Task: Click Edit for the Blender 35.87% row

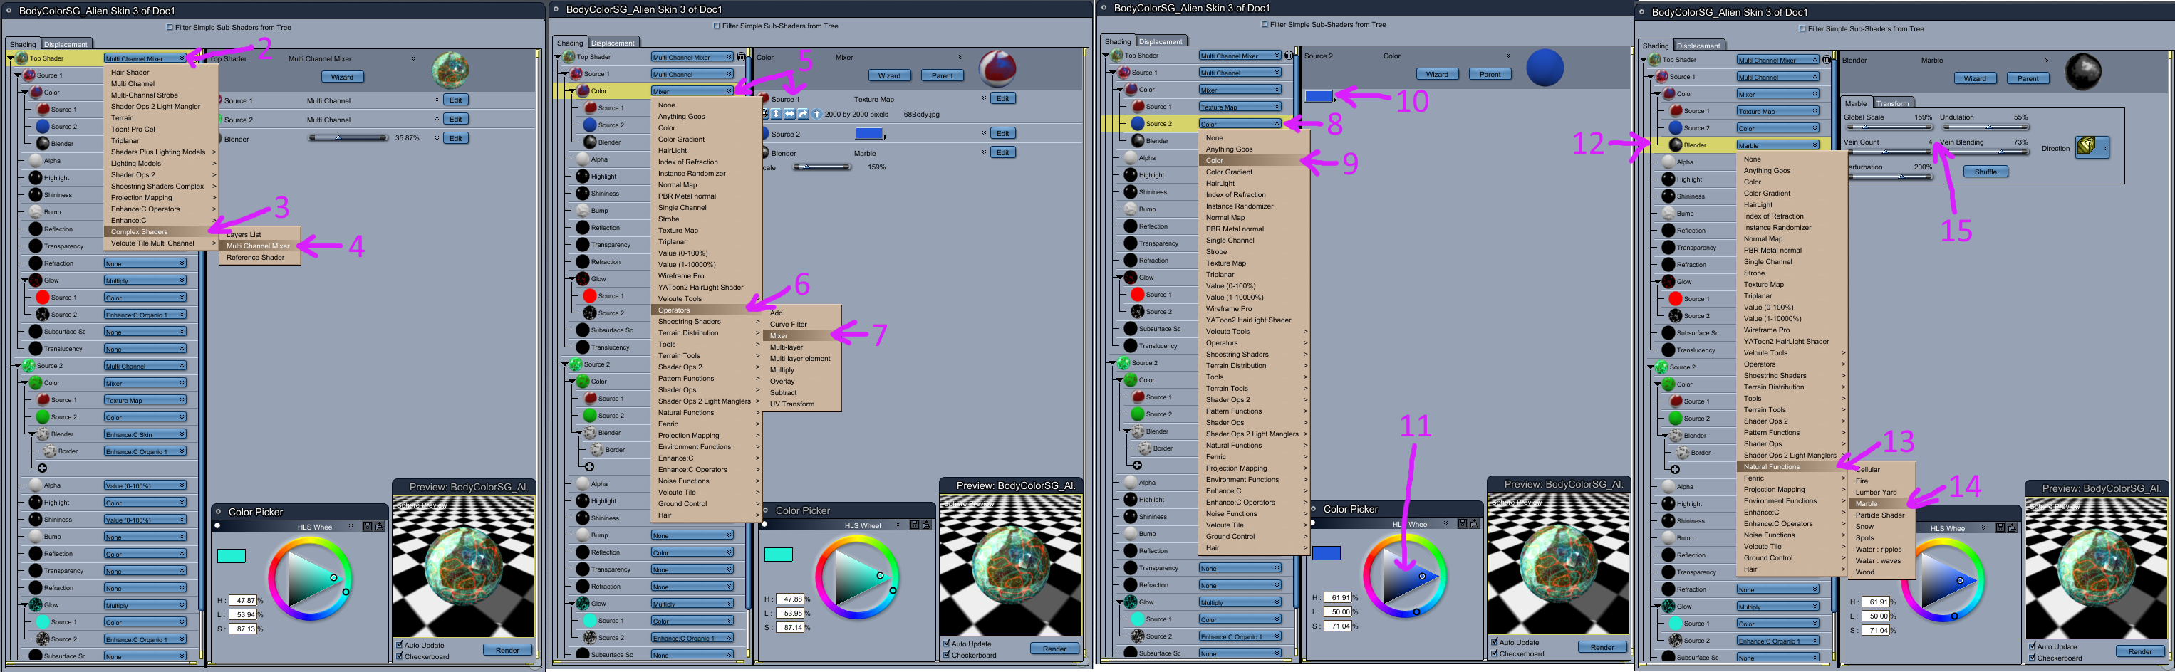Action: (x=456, y=138)
